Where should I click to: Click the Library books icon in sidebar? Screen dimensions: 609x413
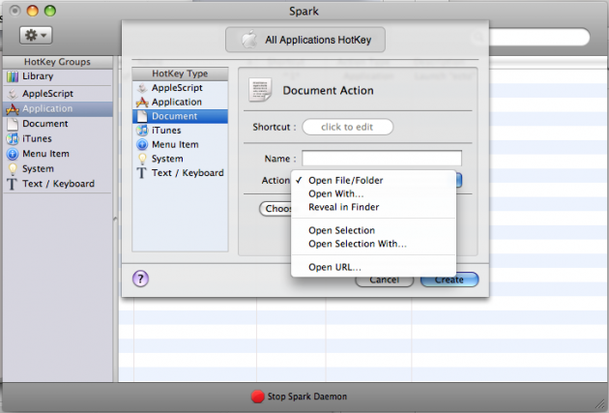(x=13, y=76)
